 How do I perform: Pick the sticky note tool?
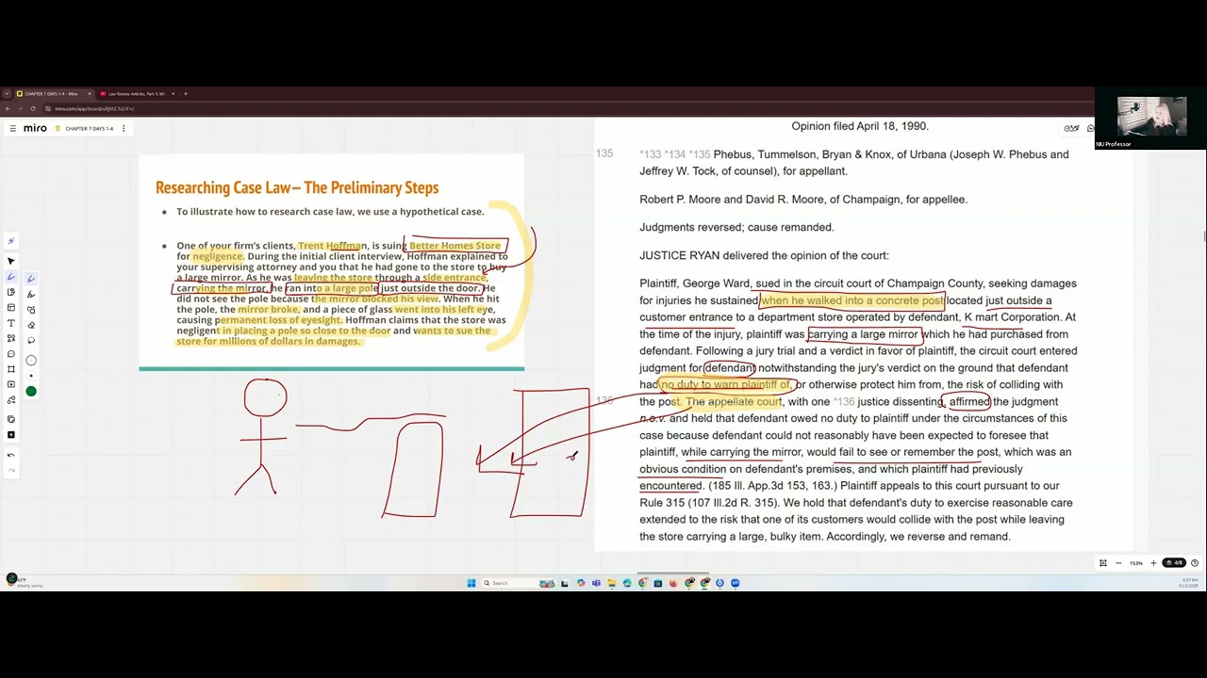(x=11, y=292)
